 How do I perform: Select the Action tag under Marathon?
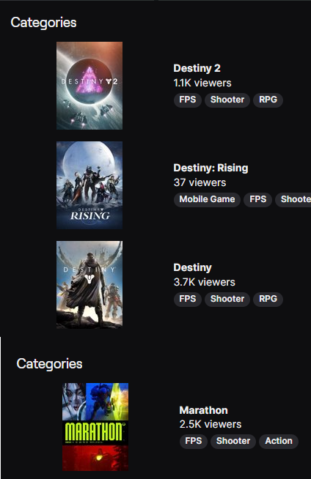(279, 442)
